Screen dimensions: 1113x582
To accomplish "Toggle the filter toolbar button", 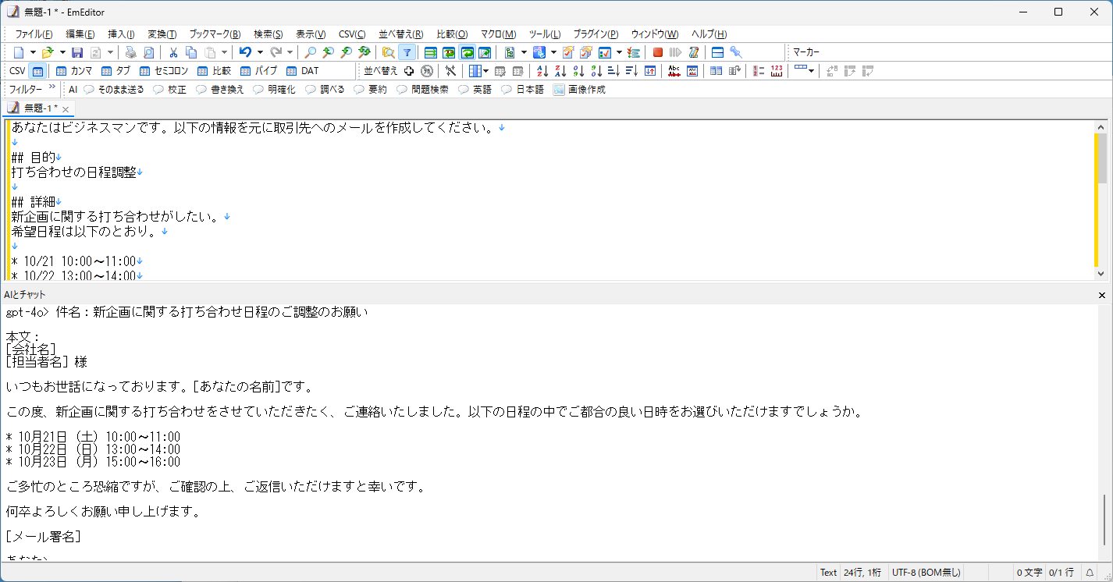I will coord(407,51).
